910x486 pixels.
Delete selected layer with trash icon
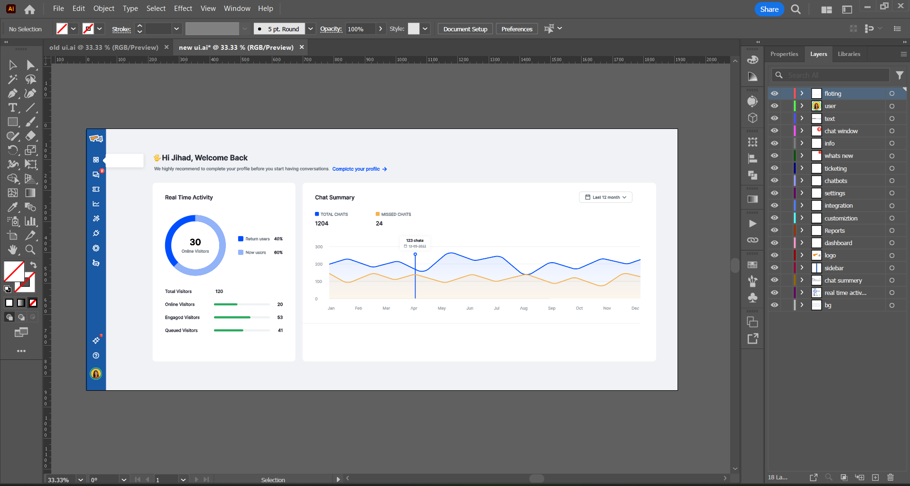tap(890, 477)
